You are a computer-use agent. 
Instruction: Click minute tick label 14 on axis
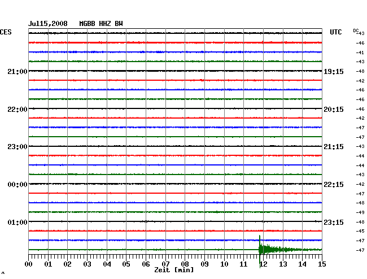(x=303, y=264)
